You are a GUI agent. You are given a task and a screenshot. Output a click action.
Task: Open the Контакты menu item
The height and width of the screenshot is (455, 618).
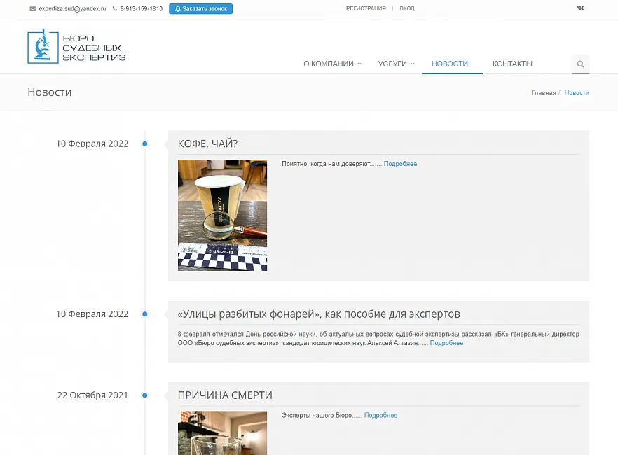point(512,64)
